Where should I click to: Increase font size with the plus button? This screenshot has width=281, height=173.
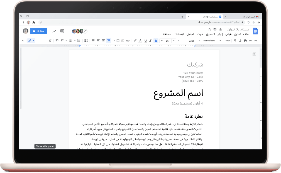[162, 41]
